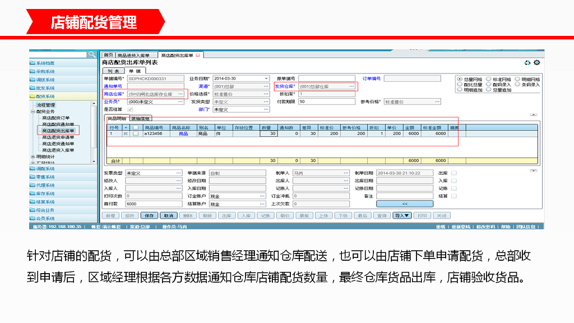Open the settings gear icon

[536, 63]
